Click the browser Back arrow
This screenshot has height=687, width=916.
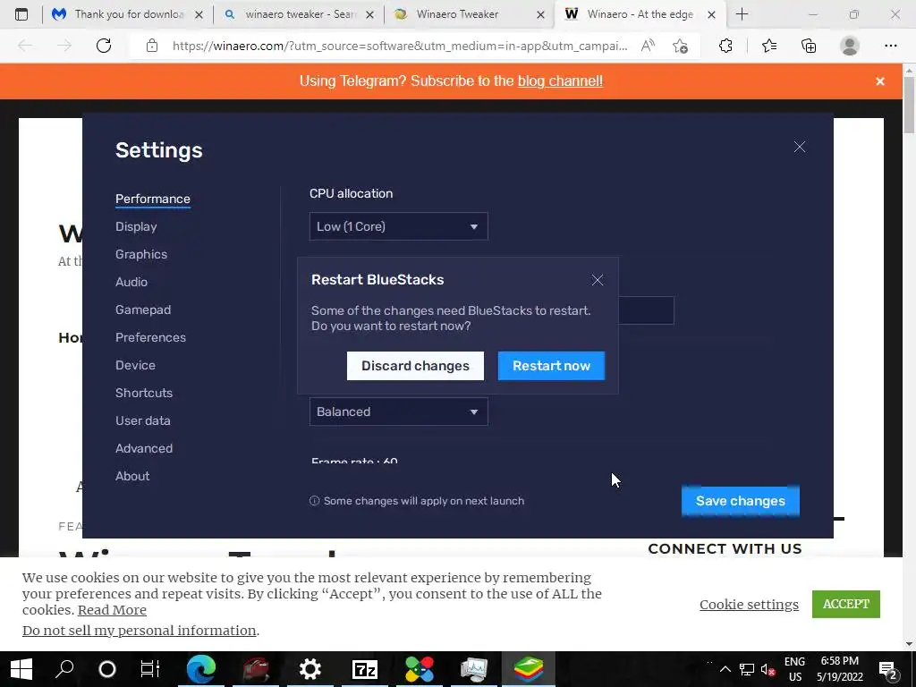point(25,46)
